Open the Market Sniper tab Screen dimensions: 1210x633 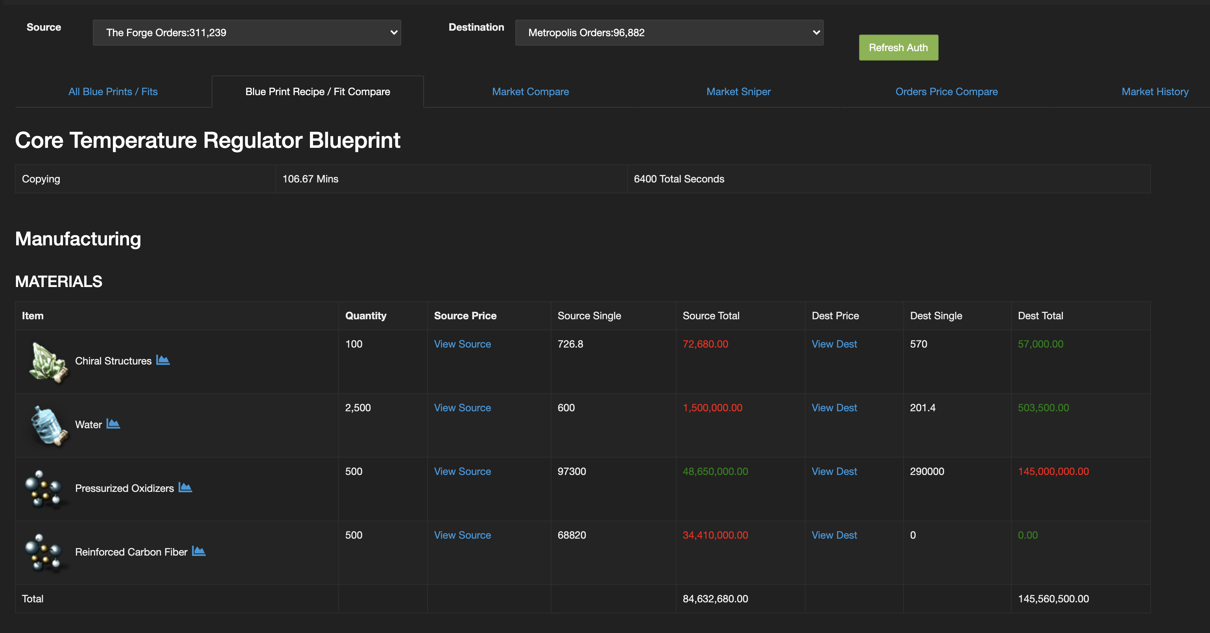click(x=738, y=92)
